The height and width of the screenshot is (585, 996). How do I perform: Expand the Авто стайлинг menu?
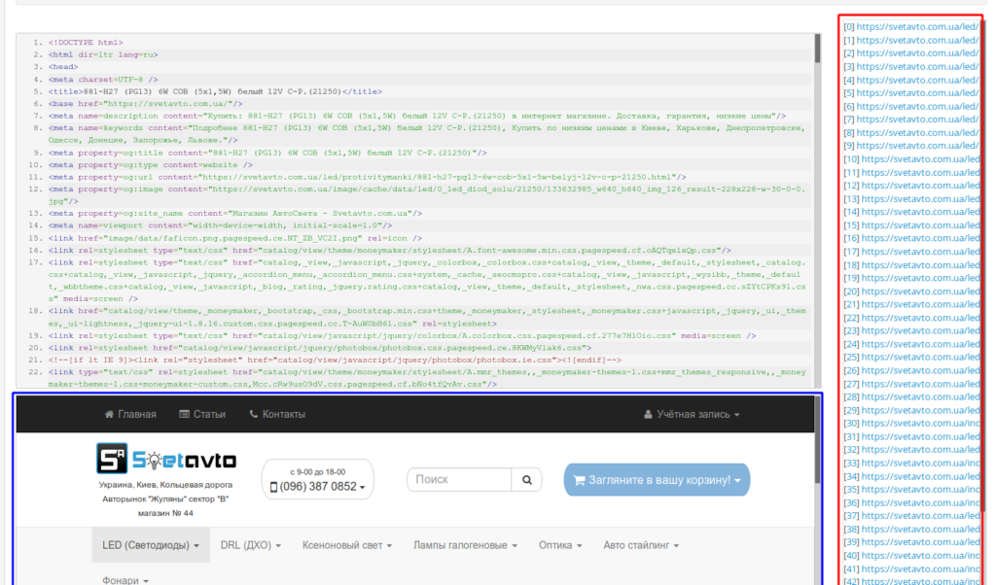(641, 545)
